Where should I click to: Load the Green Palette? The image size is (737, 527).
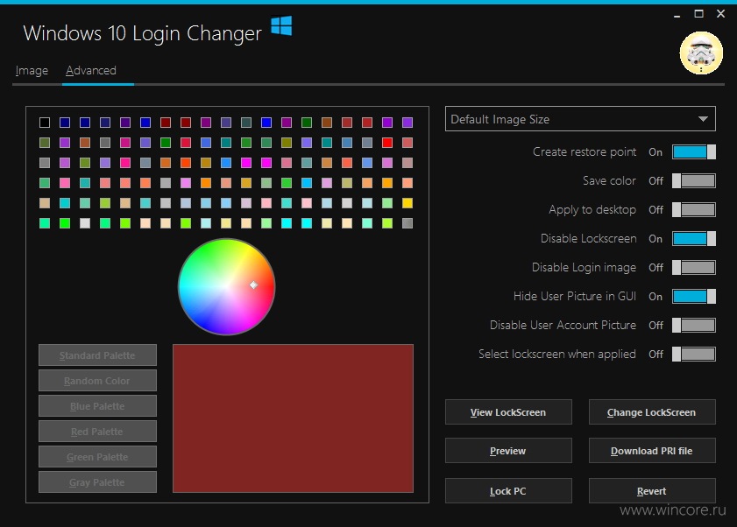(97, 457)
